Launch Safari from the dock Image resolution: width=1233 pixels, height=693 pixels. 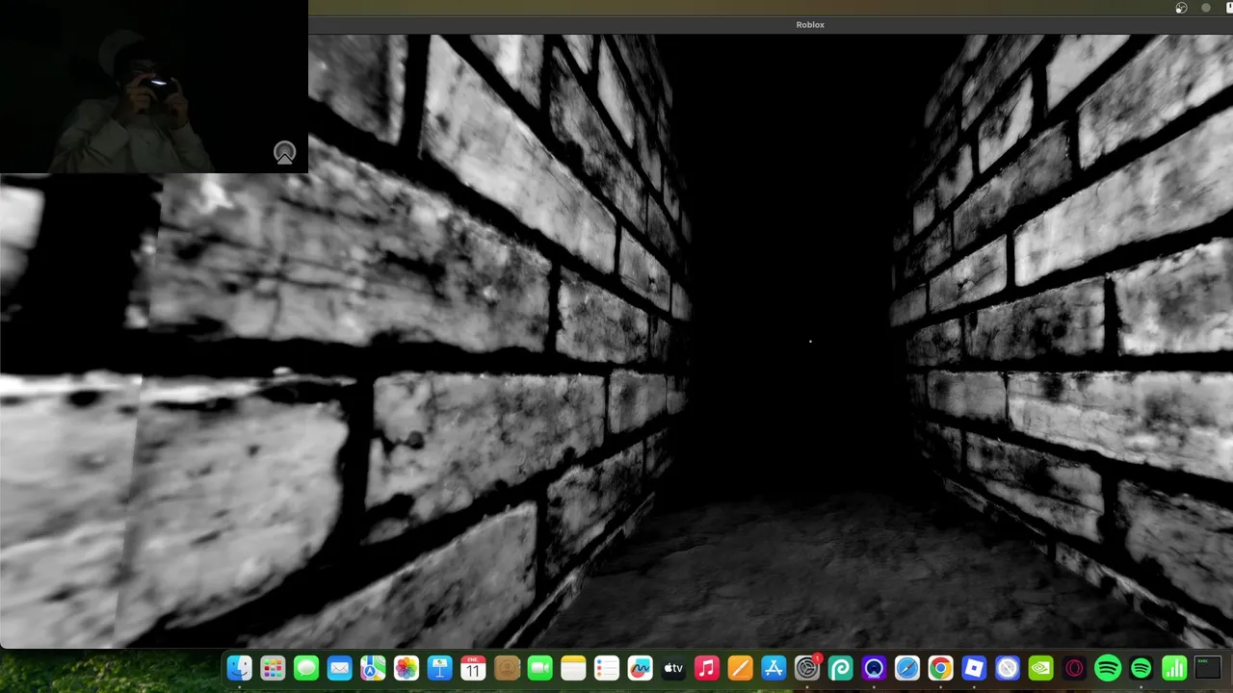pyautogui.click(x=907, y=668)
